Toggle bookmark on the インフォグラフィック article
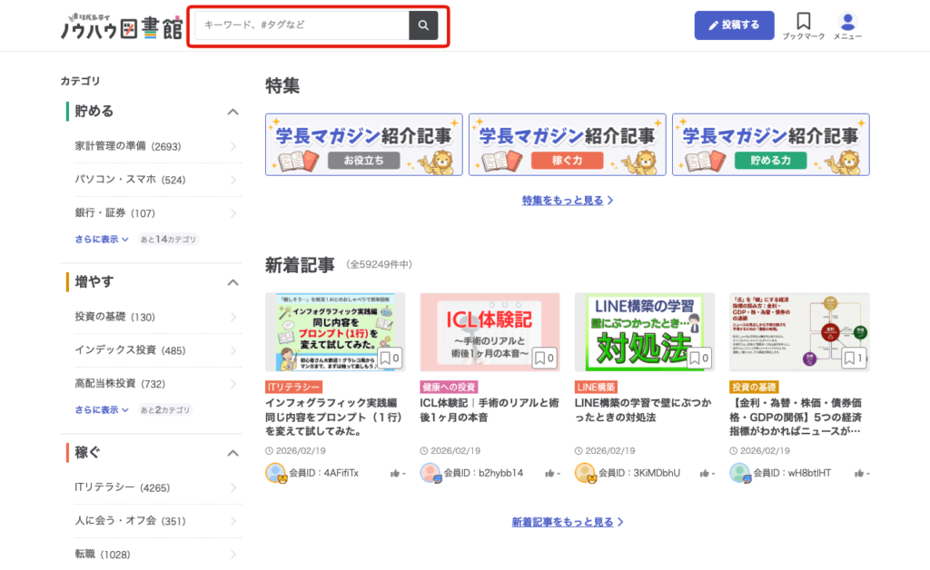The width and height of the screenshot is (930, 570). tap(390, 358)
